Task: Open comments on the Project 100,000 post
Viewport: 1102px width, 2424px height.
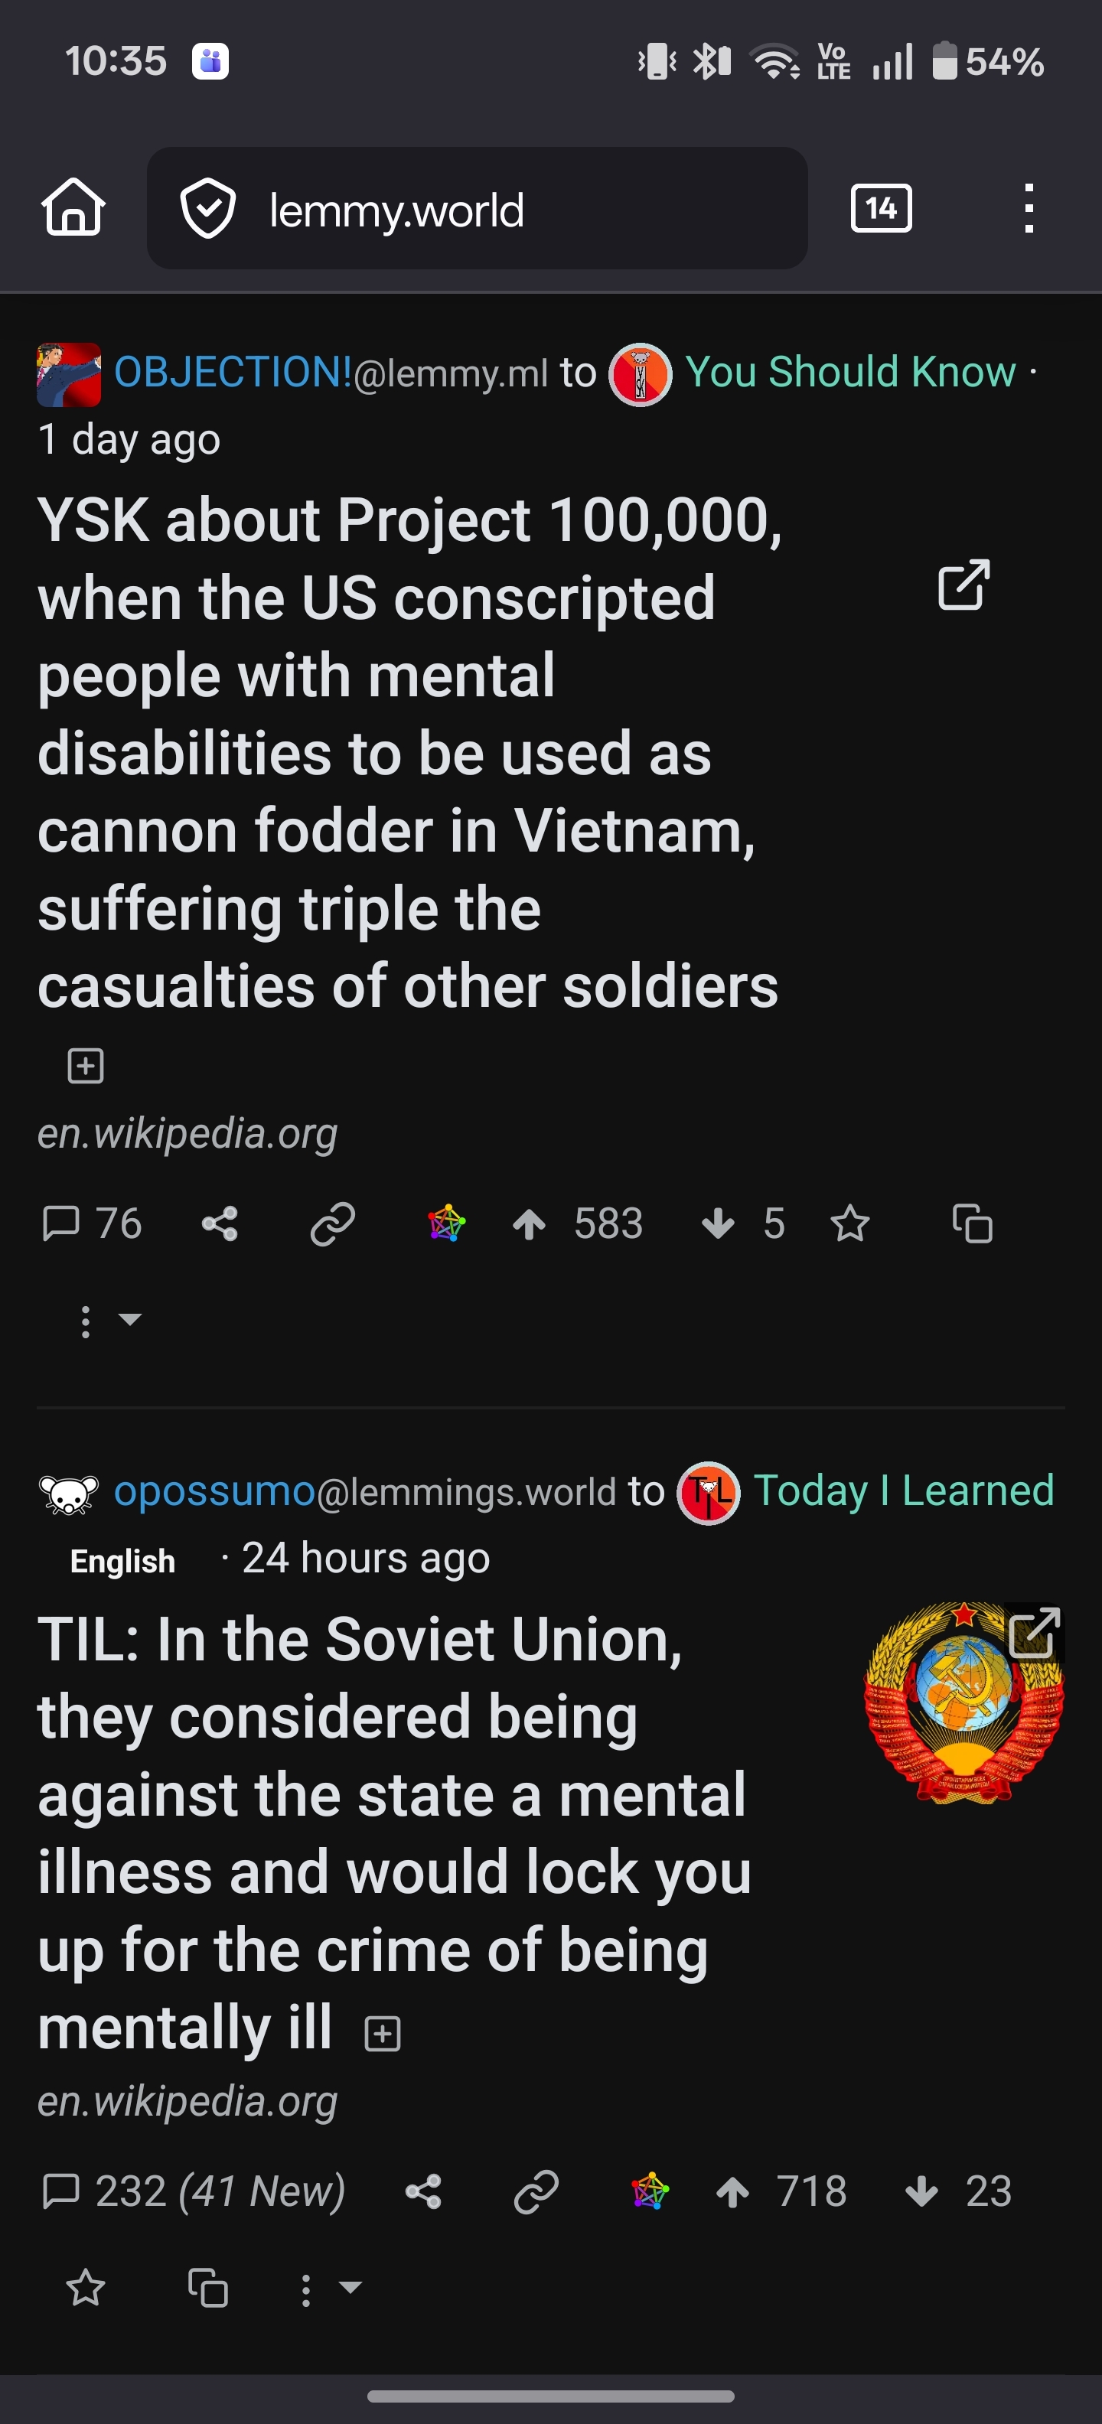Action: pos(91,1224)
